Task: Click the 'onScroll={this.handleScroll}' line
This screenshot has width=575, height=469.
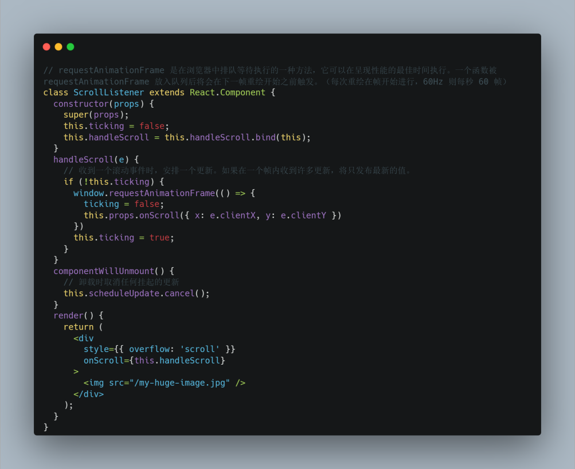Action: tap(154, 361)
